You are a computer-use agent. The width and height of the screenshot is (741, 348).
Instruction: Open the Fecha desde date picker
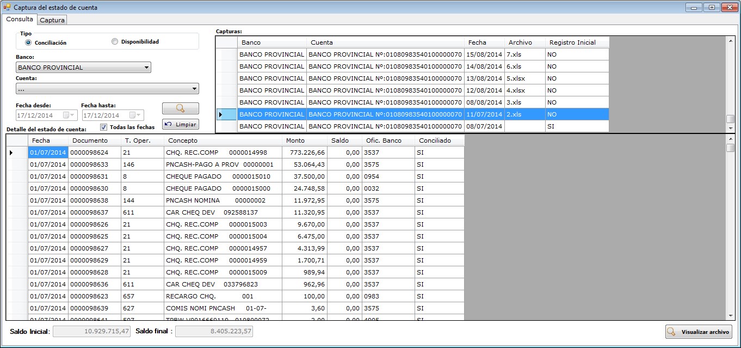pos(70,115)
